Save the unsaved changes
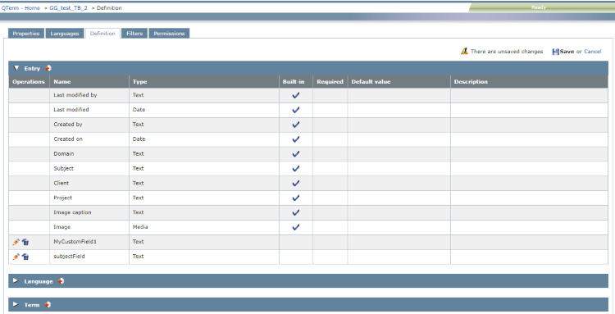 [567, 52]
